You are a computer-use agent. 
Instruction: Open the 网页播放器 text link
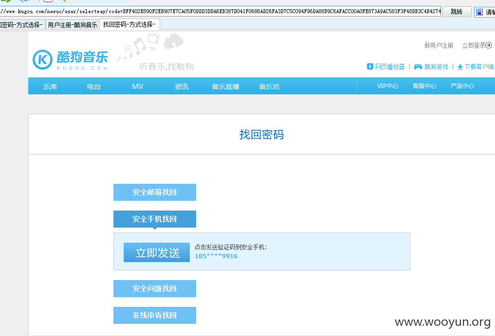tap(390, 67)
